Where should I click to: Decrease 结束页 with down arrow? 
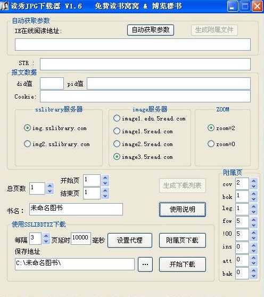tap(105, 196)
